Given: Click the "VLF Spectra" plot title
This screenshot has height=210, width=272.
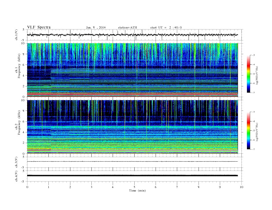Looking at the screenshot, I should [x=39, y=27].
